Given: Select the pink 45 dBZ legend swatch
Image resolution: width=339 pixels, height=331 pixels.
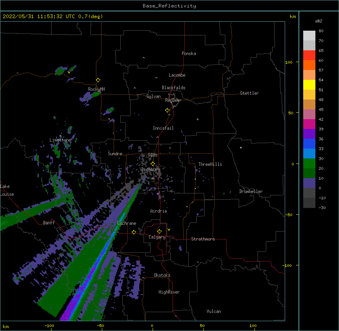Looking at the screenshot, I should pyautogui.click(x=309, y=114).
